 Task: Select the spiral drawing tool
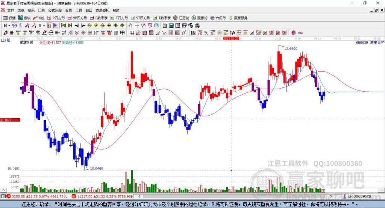(38, 33)
